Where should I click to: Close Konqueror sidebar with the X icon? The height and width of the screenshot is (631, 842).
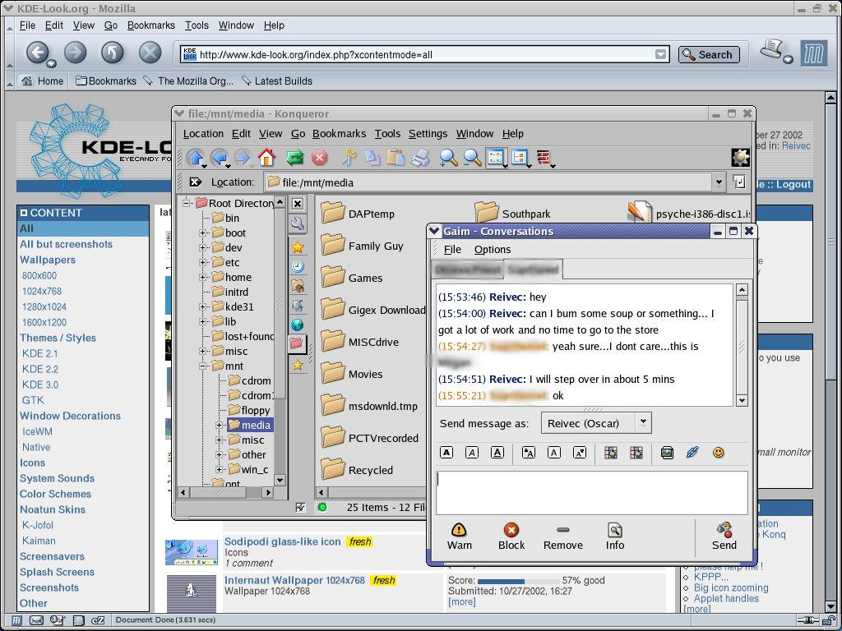pyautogui.click(x=298, y=204)
